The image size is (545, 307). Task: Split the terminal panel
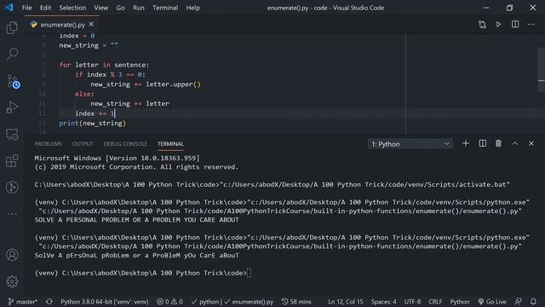[x=483, y=143]
